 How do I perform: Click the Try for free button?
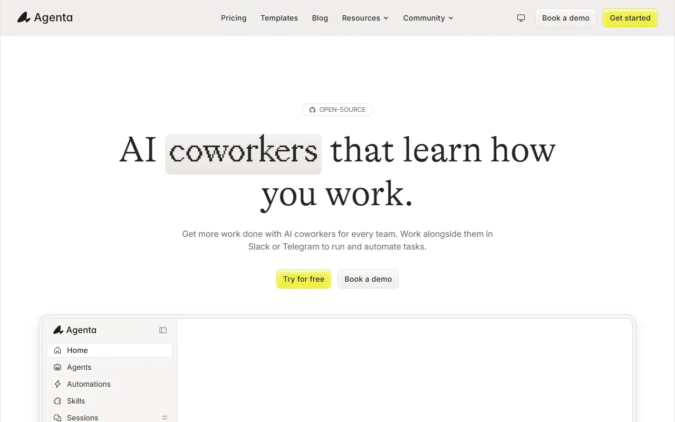point(304,279)
